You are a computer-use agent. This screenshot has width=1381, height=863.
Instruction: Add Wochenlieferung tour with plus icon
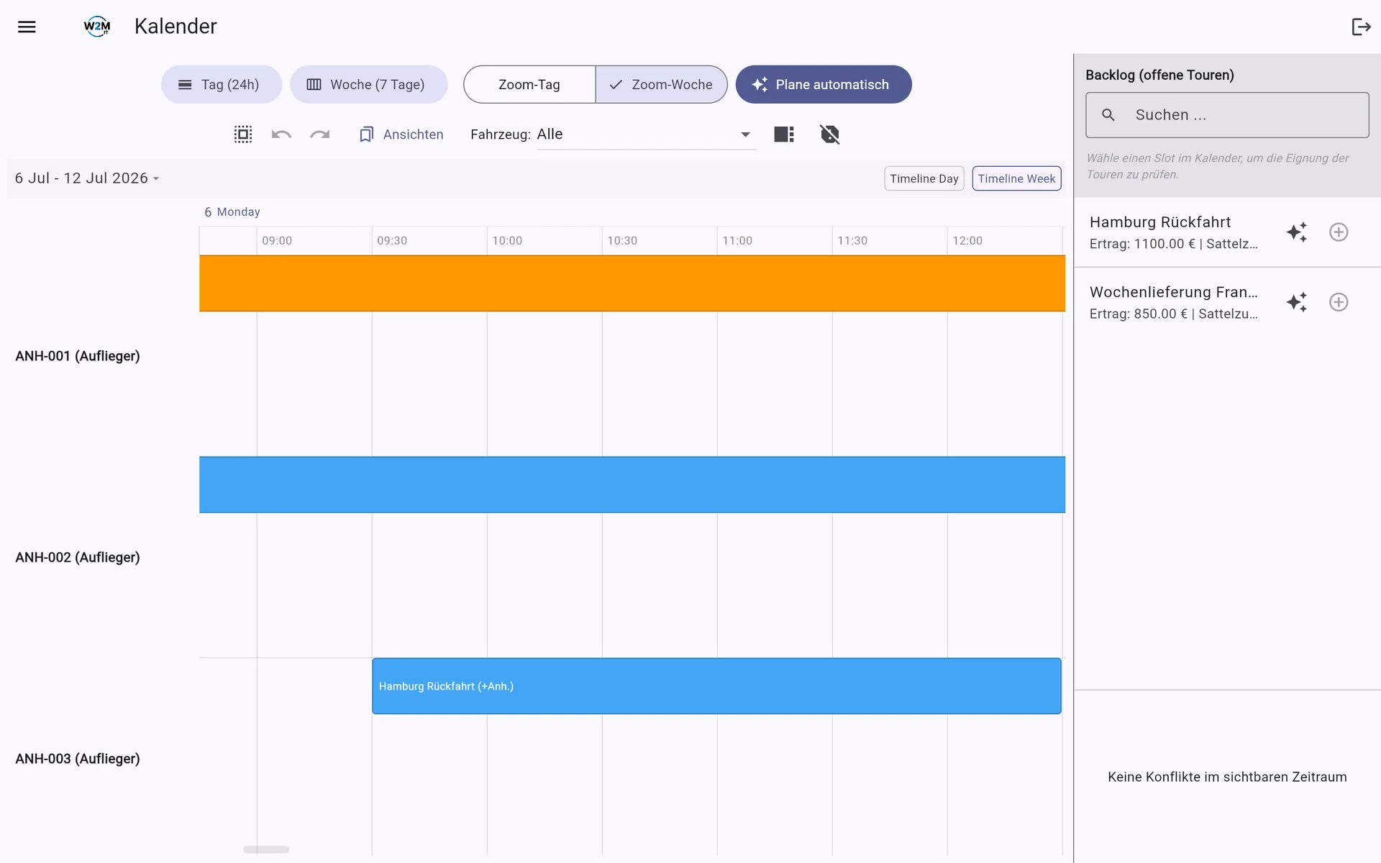tap(1339, 302)
